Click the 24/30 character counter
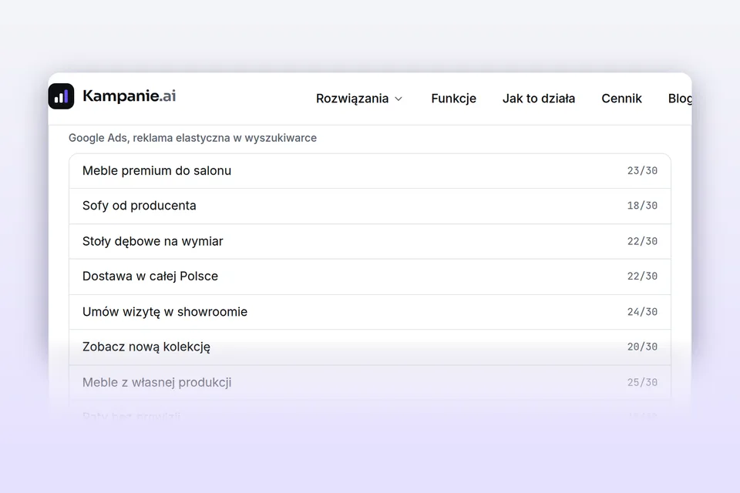 pyautogui.click(x=642, y=312)
